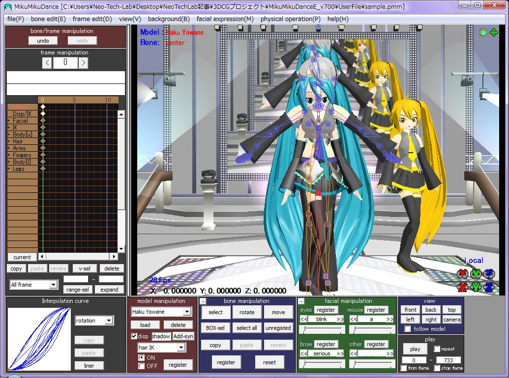
Task: Advance to next frame with right arrow
Action: point(83,62)
